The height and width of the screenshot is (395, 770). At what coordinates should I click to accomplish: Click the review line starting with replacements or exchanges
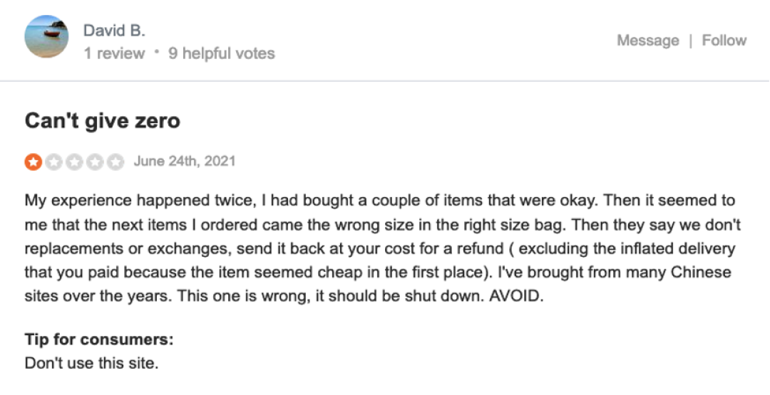pyautogui.click(x=379, y=248)
